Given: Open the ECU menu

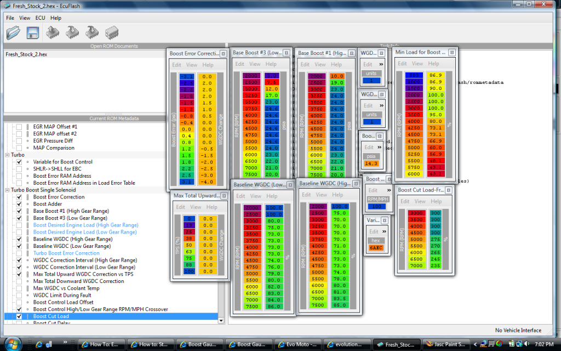Looking at the screenshot, I should (40, 18).
